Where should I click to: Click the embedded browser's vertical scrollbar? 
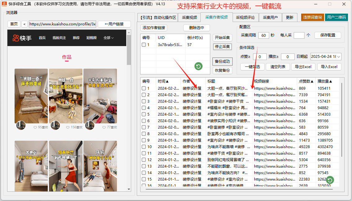[x=129, y=49]
